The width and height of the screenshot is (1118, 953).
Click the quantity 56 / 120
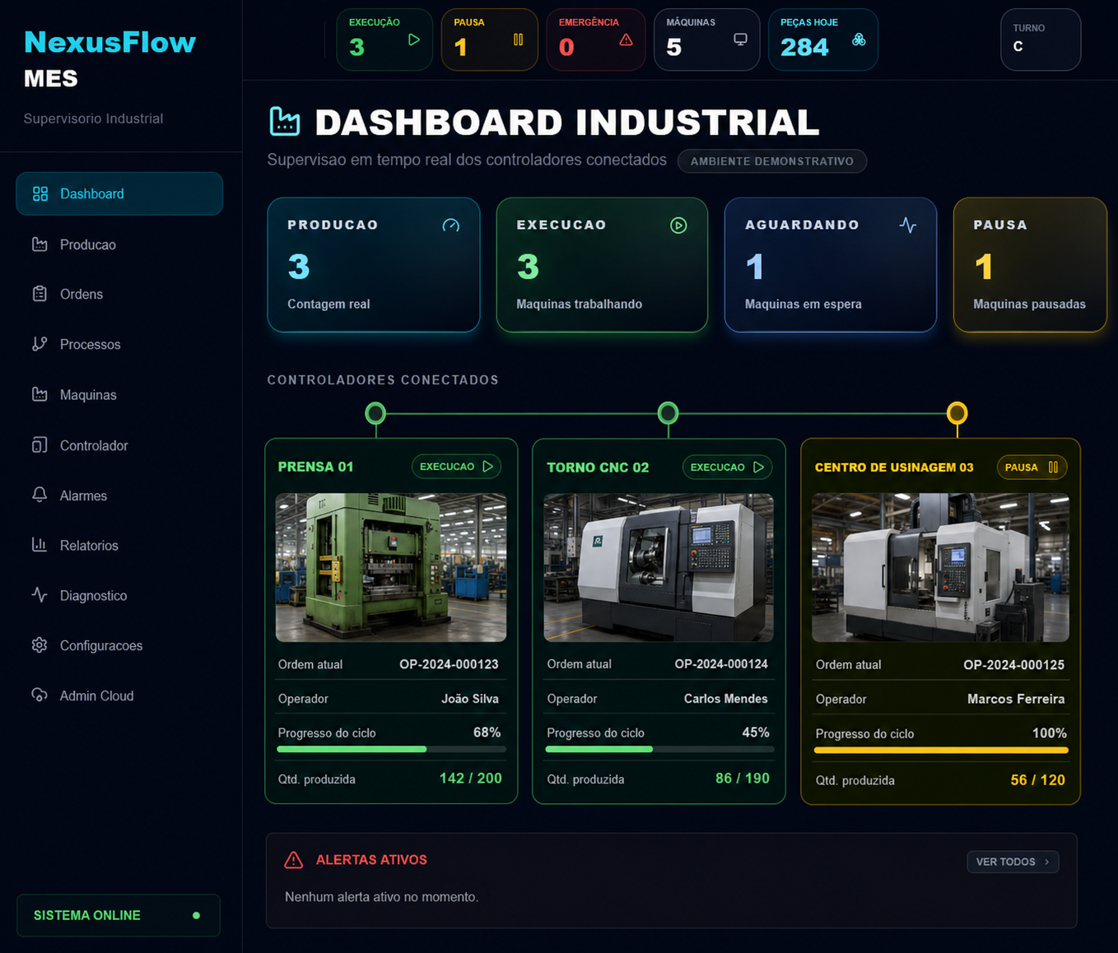[x=1038, y=780]
